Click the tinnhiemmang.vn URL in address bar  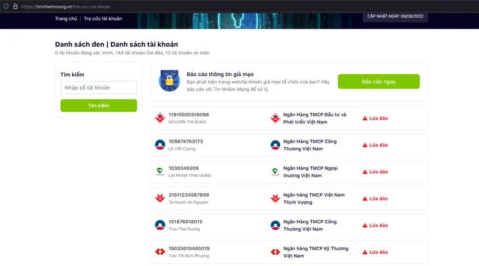tap(66, 7)
